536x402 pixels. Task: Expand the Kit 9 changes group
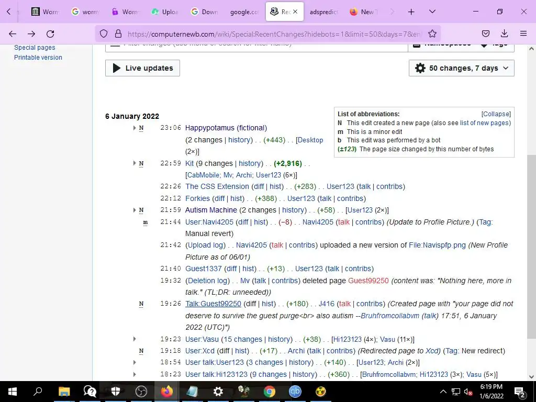135,163
